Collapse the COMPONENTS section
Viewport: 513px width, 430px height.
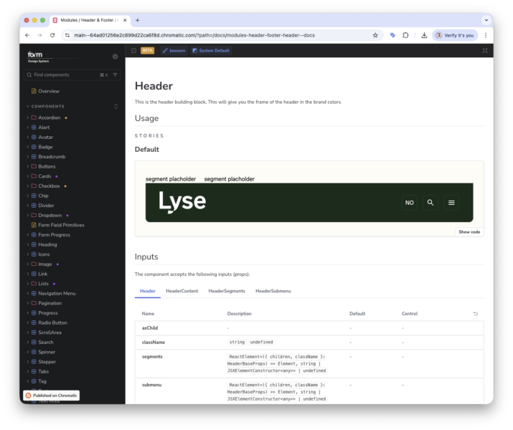coord(116,106)
